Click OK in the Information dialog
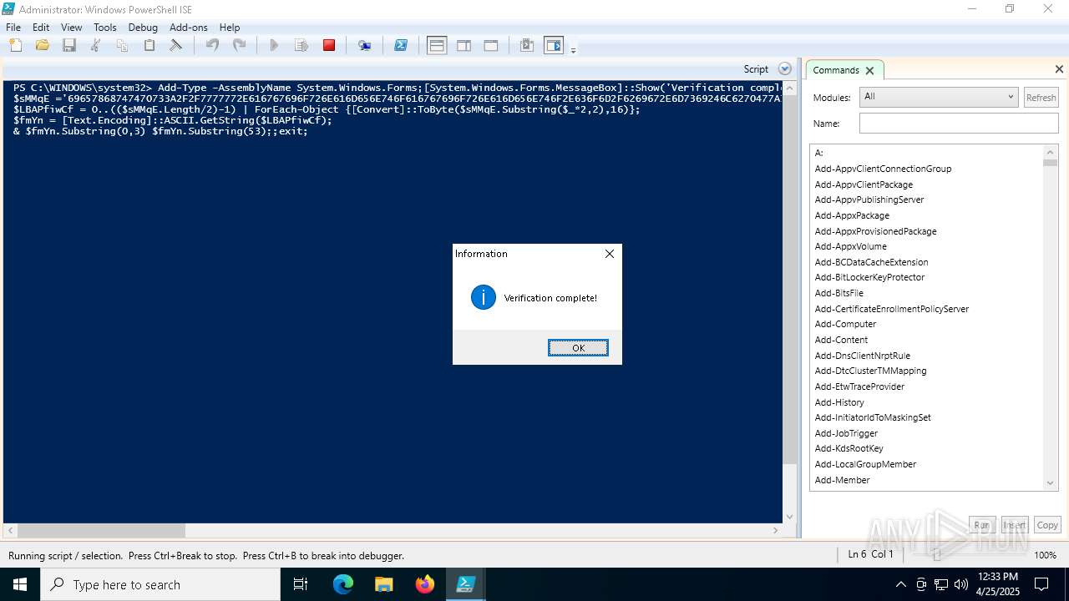The width and height of the screenshot is (1069, 601). [578, 348]
